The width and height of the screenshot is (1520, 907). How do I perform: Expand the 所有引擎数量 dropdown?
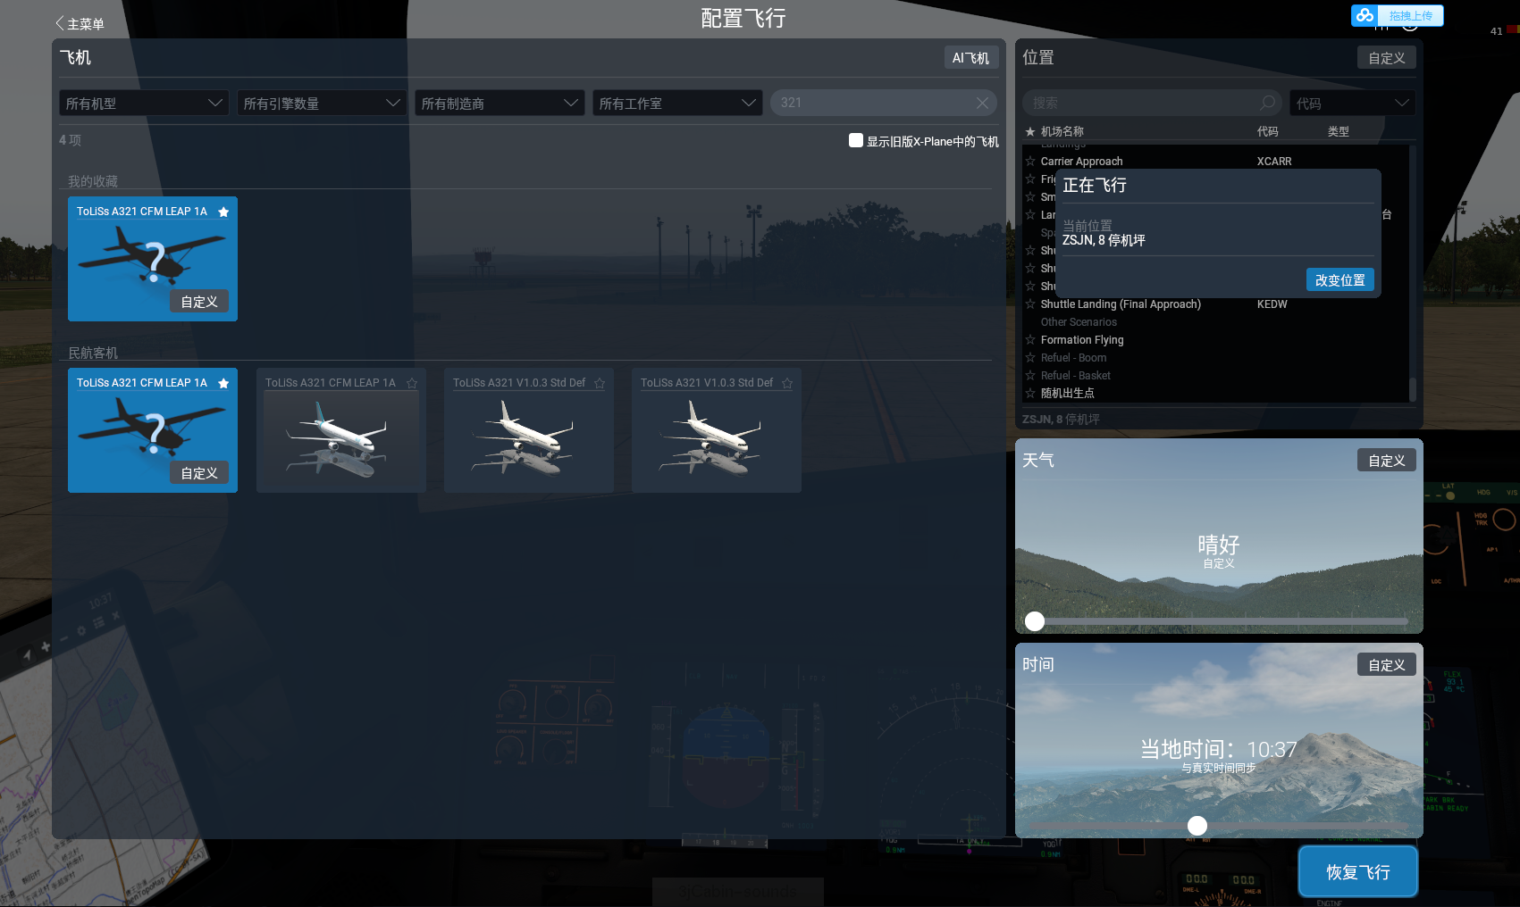coord(322,104)
